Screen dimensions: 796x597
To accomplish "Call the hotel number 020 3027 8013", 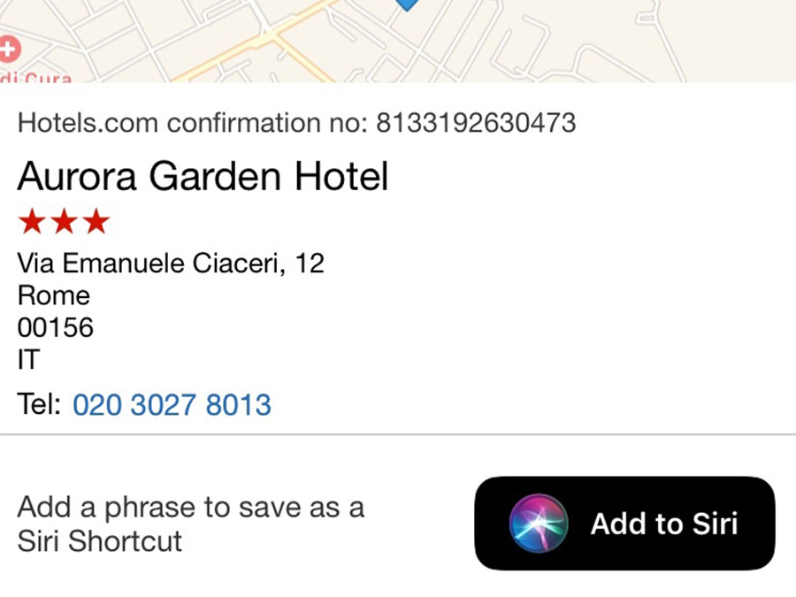I will [x=172, y=405].
